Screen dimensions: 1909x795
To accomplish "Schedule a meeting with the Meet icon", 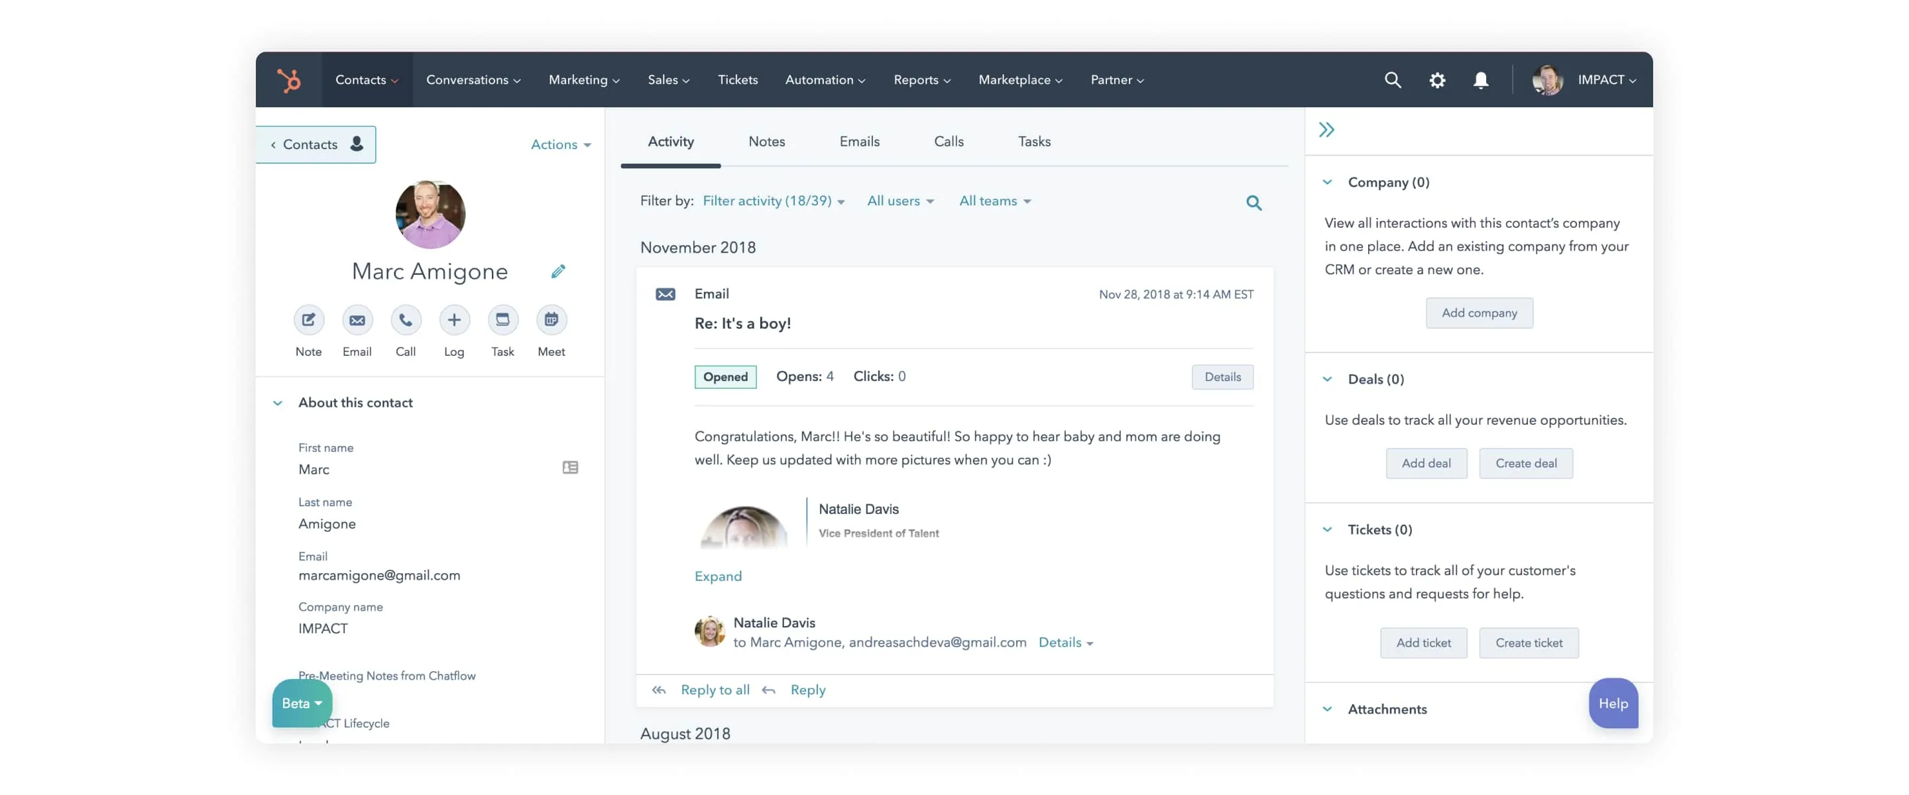I will pos(551,320).
